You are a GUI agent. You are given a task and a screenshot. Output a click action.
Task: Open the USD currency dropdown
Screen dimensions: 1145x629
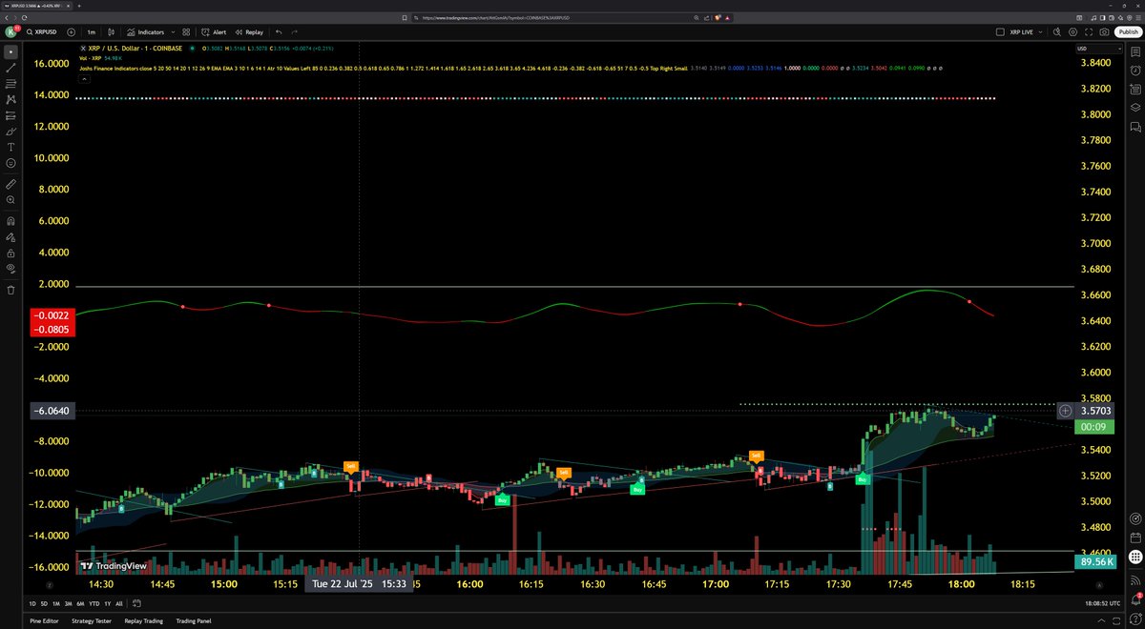click(1099, 49)
